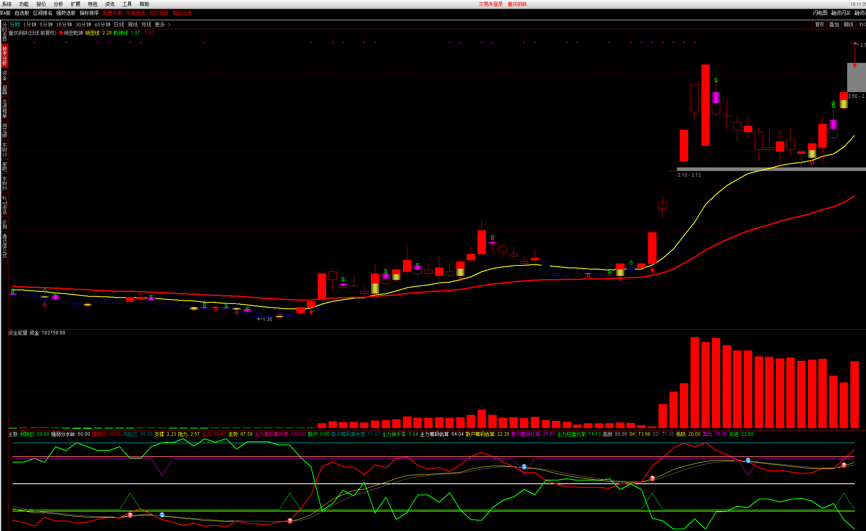Image resolution: width=866 pixels, height=531 pixels.
Task: Open 强势选股 stock screener
Action: click(66, 13)
